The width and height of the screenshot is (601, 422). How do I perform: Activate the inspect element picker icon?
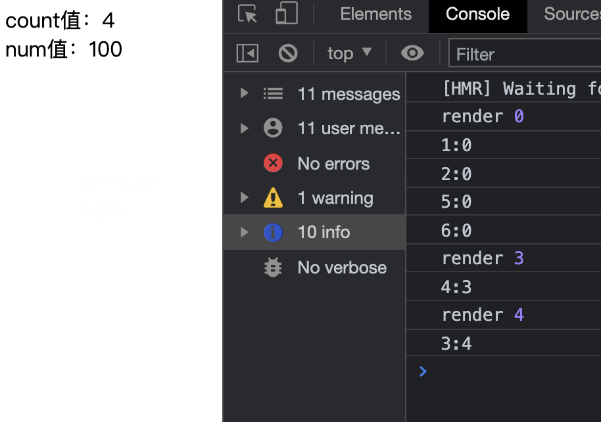248,14
